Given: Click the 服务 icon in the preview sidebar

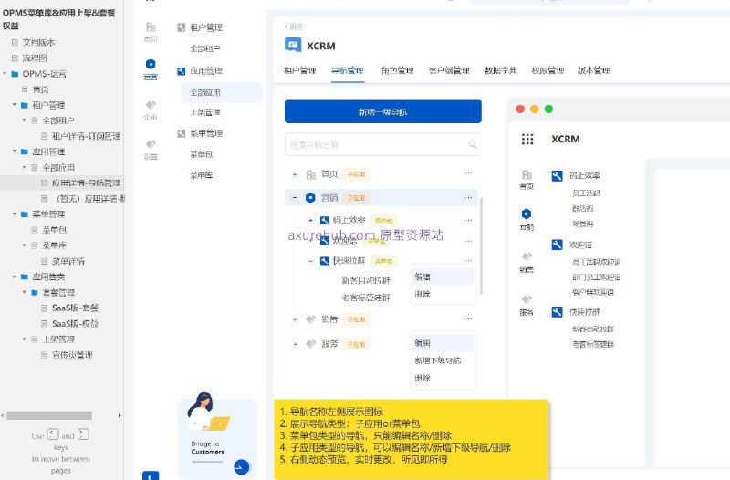Looking at the screenshot, I should (x=527, y=299).
